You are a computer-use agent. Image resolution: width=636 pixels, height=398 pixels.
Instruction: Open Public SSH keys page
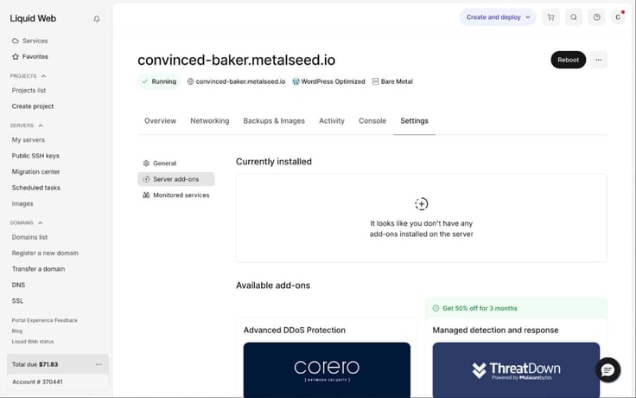pyautogui.click(x=35, y=156)
